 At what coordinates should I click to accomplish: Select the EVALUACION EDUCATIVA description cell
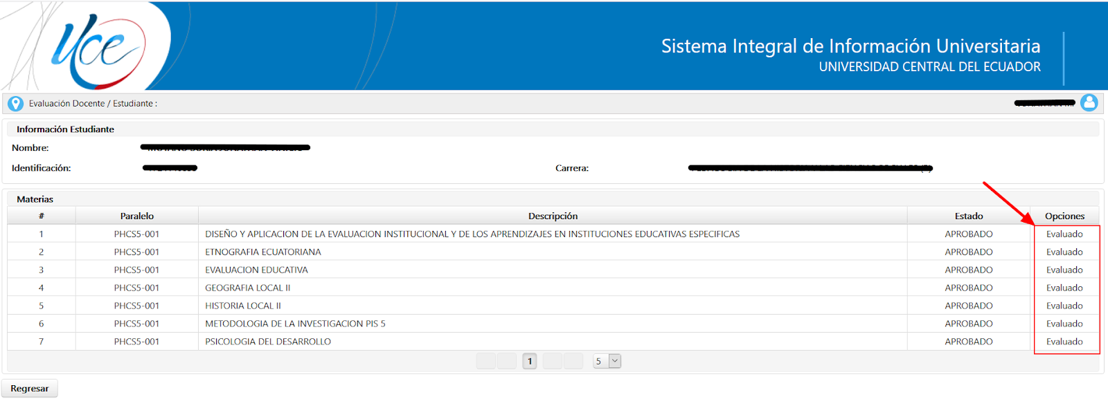553,270
